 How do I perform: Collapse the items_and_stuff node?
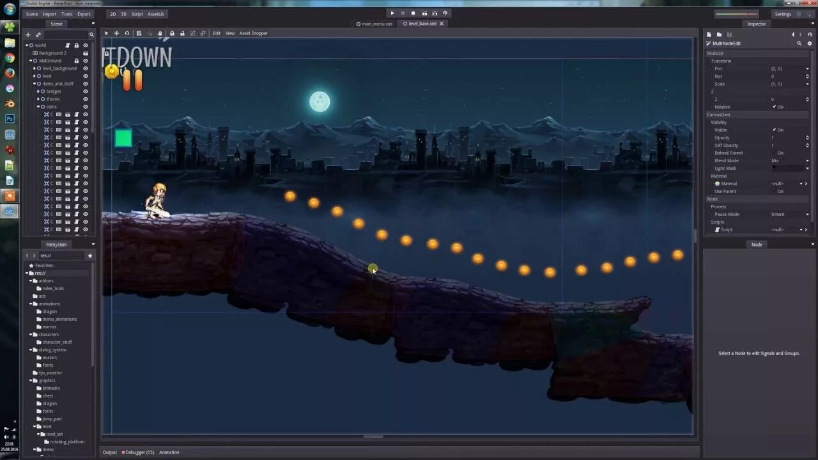click(x=35, y=84)
